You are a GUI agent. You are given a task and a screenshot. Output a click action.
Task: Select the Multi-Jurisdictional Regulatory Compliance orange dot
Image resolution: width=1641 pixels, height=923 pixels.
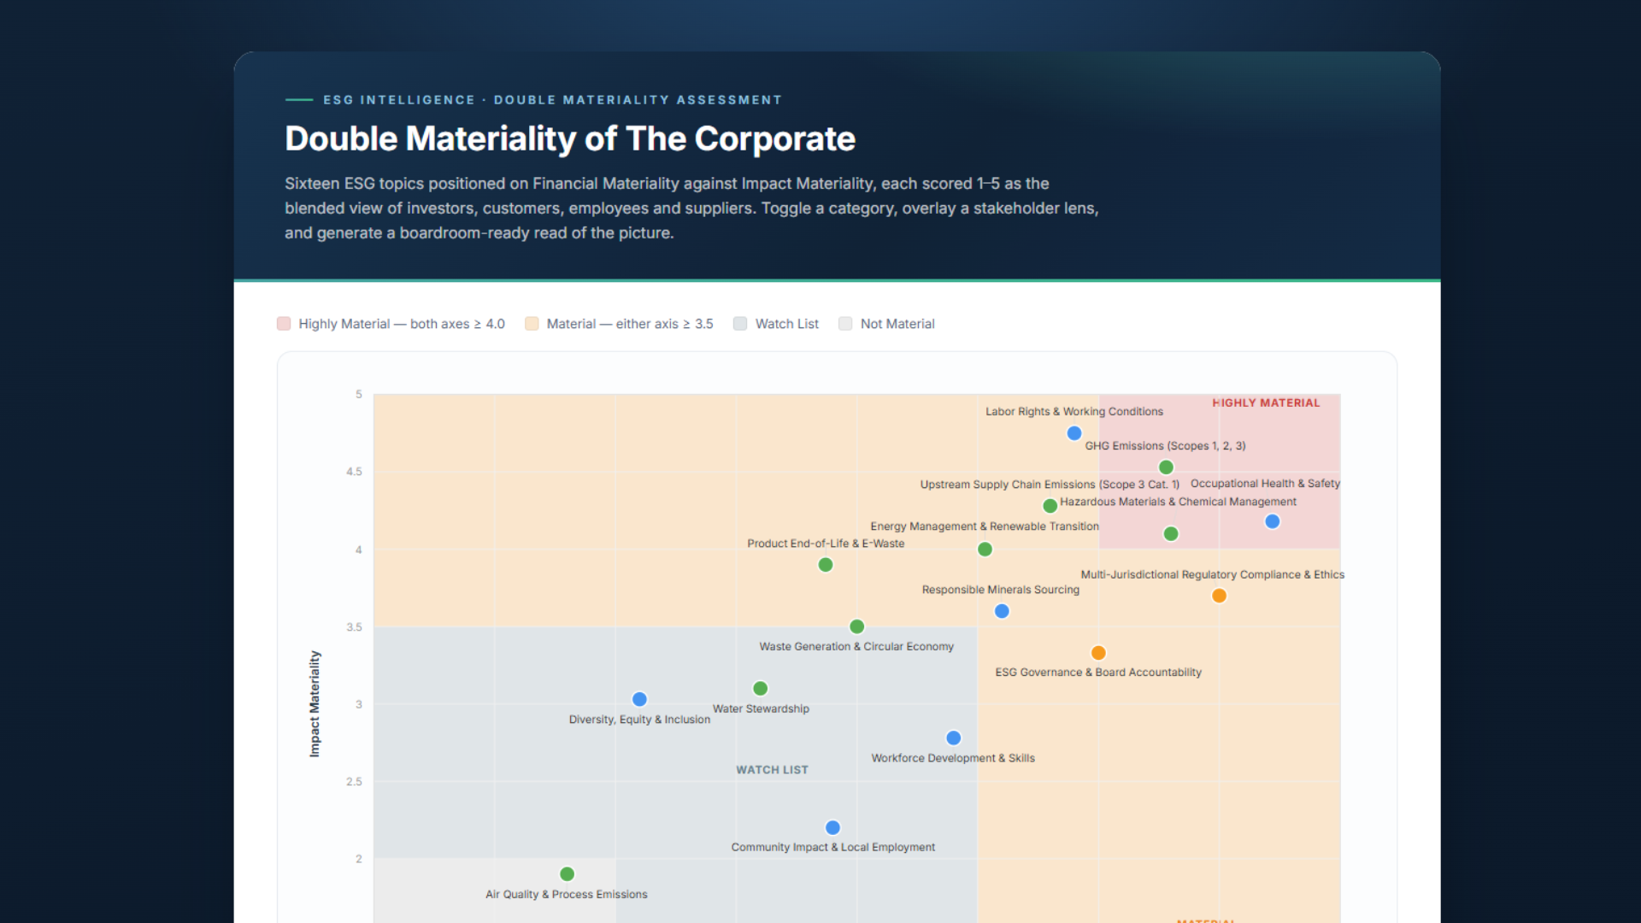1220,596
